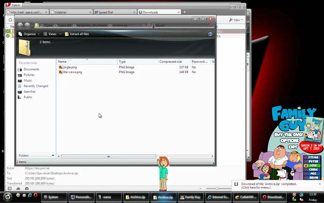Open Music favorite link
Viewport: 324px width, 203px height.
pyautogui.click(x=28, y=80)
